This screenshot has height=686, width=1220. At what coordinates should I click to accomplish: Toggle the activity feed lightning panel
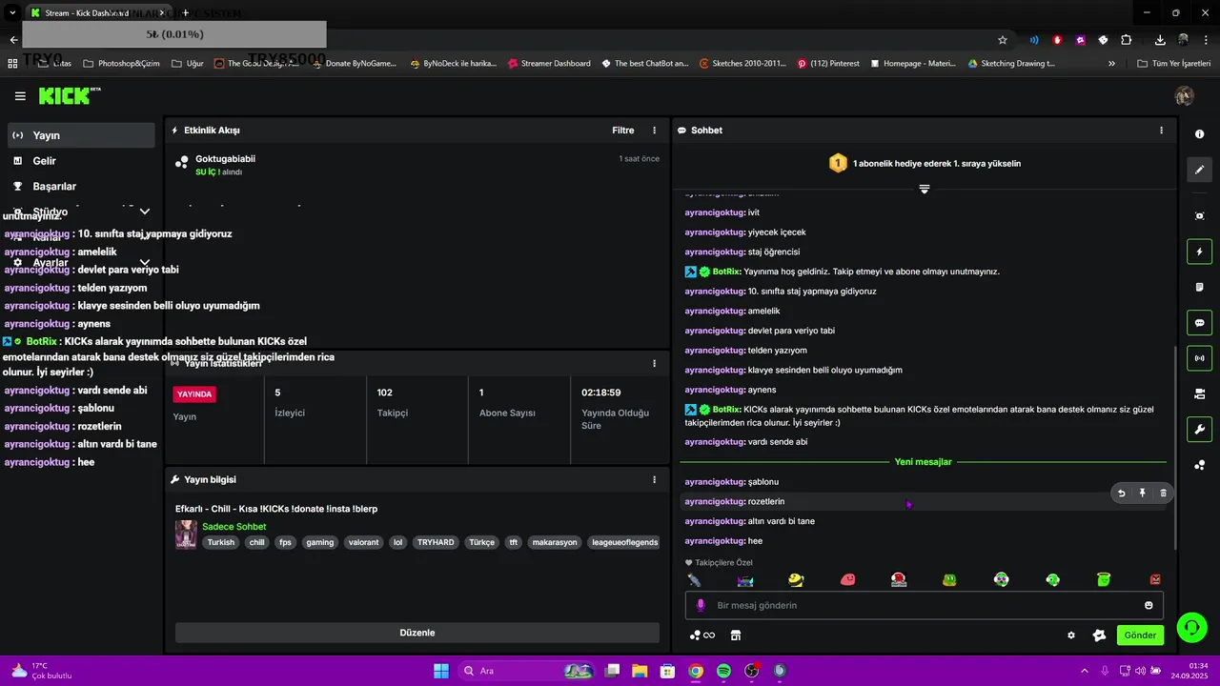point(1199,252)
